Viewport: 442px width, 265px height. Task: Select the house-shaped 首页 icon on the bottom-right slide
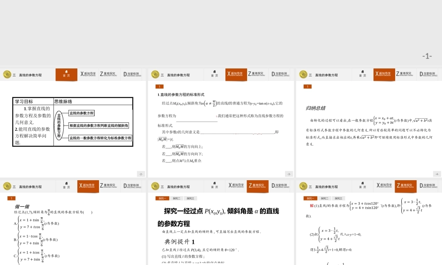coord(362,186)
